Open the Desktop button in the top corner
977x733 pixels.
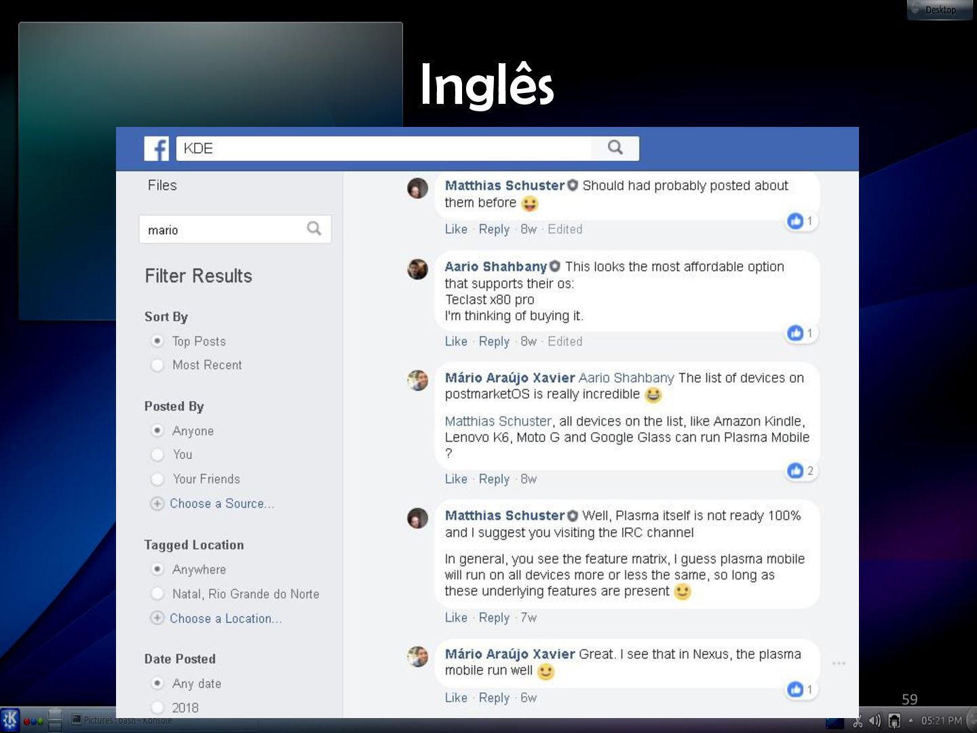tap(940, 10)
